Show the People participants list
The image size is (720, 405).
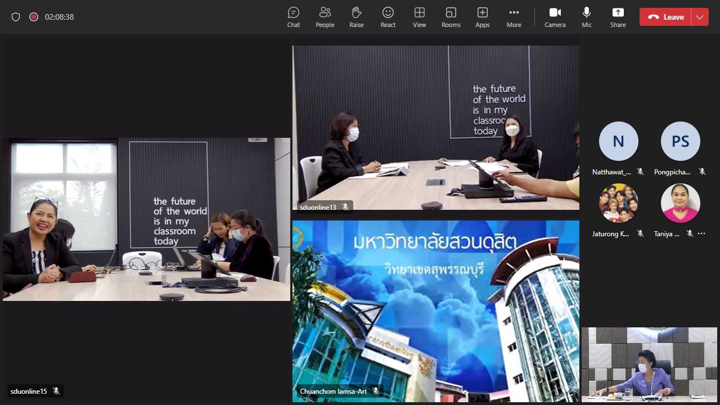coord(325,17)
